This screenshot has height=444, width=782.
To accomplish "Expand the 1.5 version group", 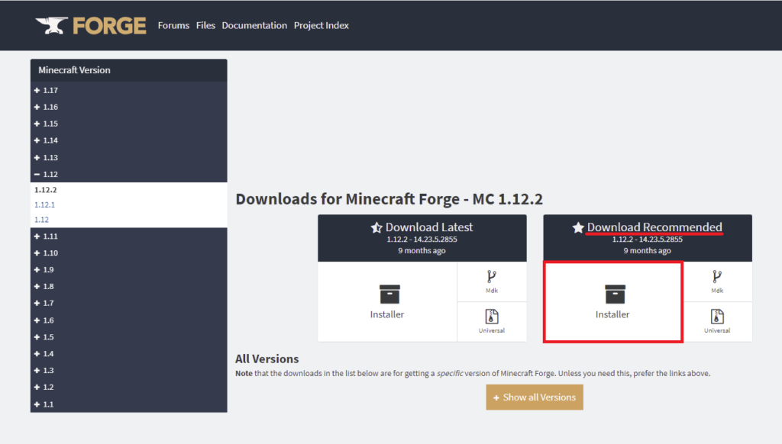I will [x=128, y=337].
